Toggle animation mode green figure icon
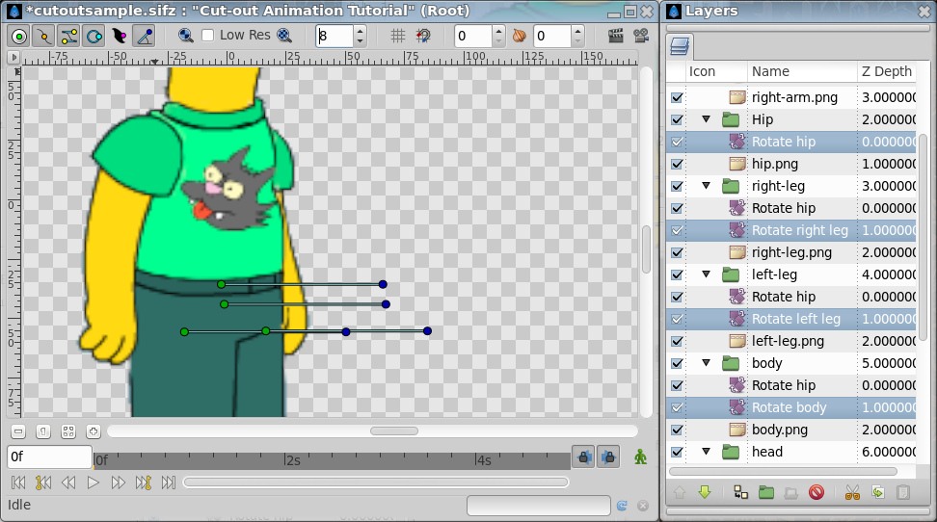937x522 pixels. point(641,457)
